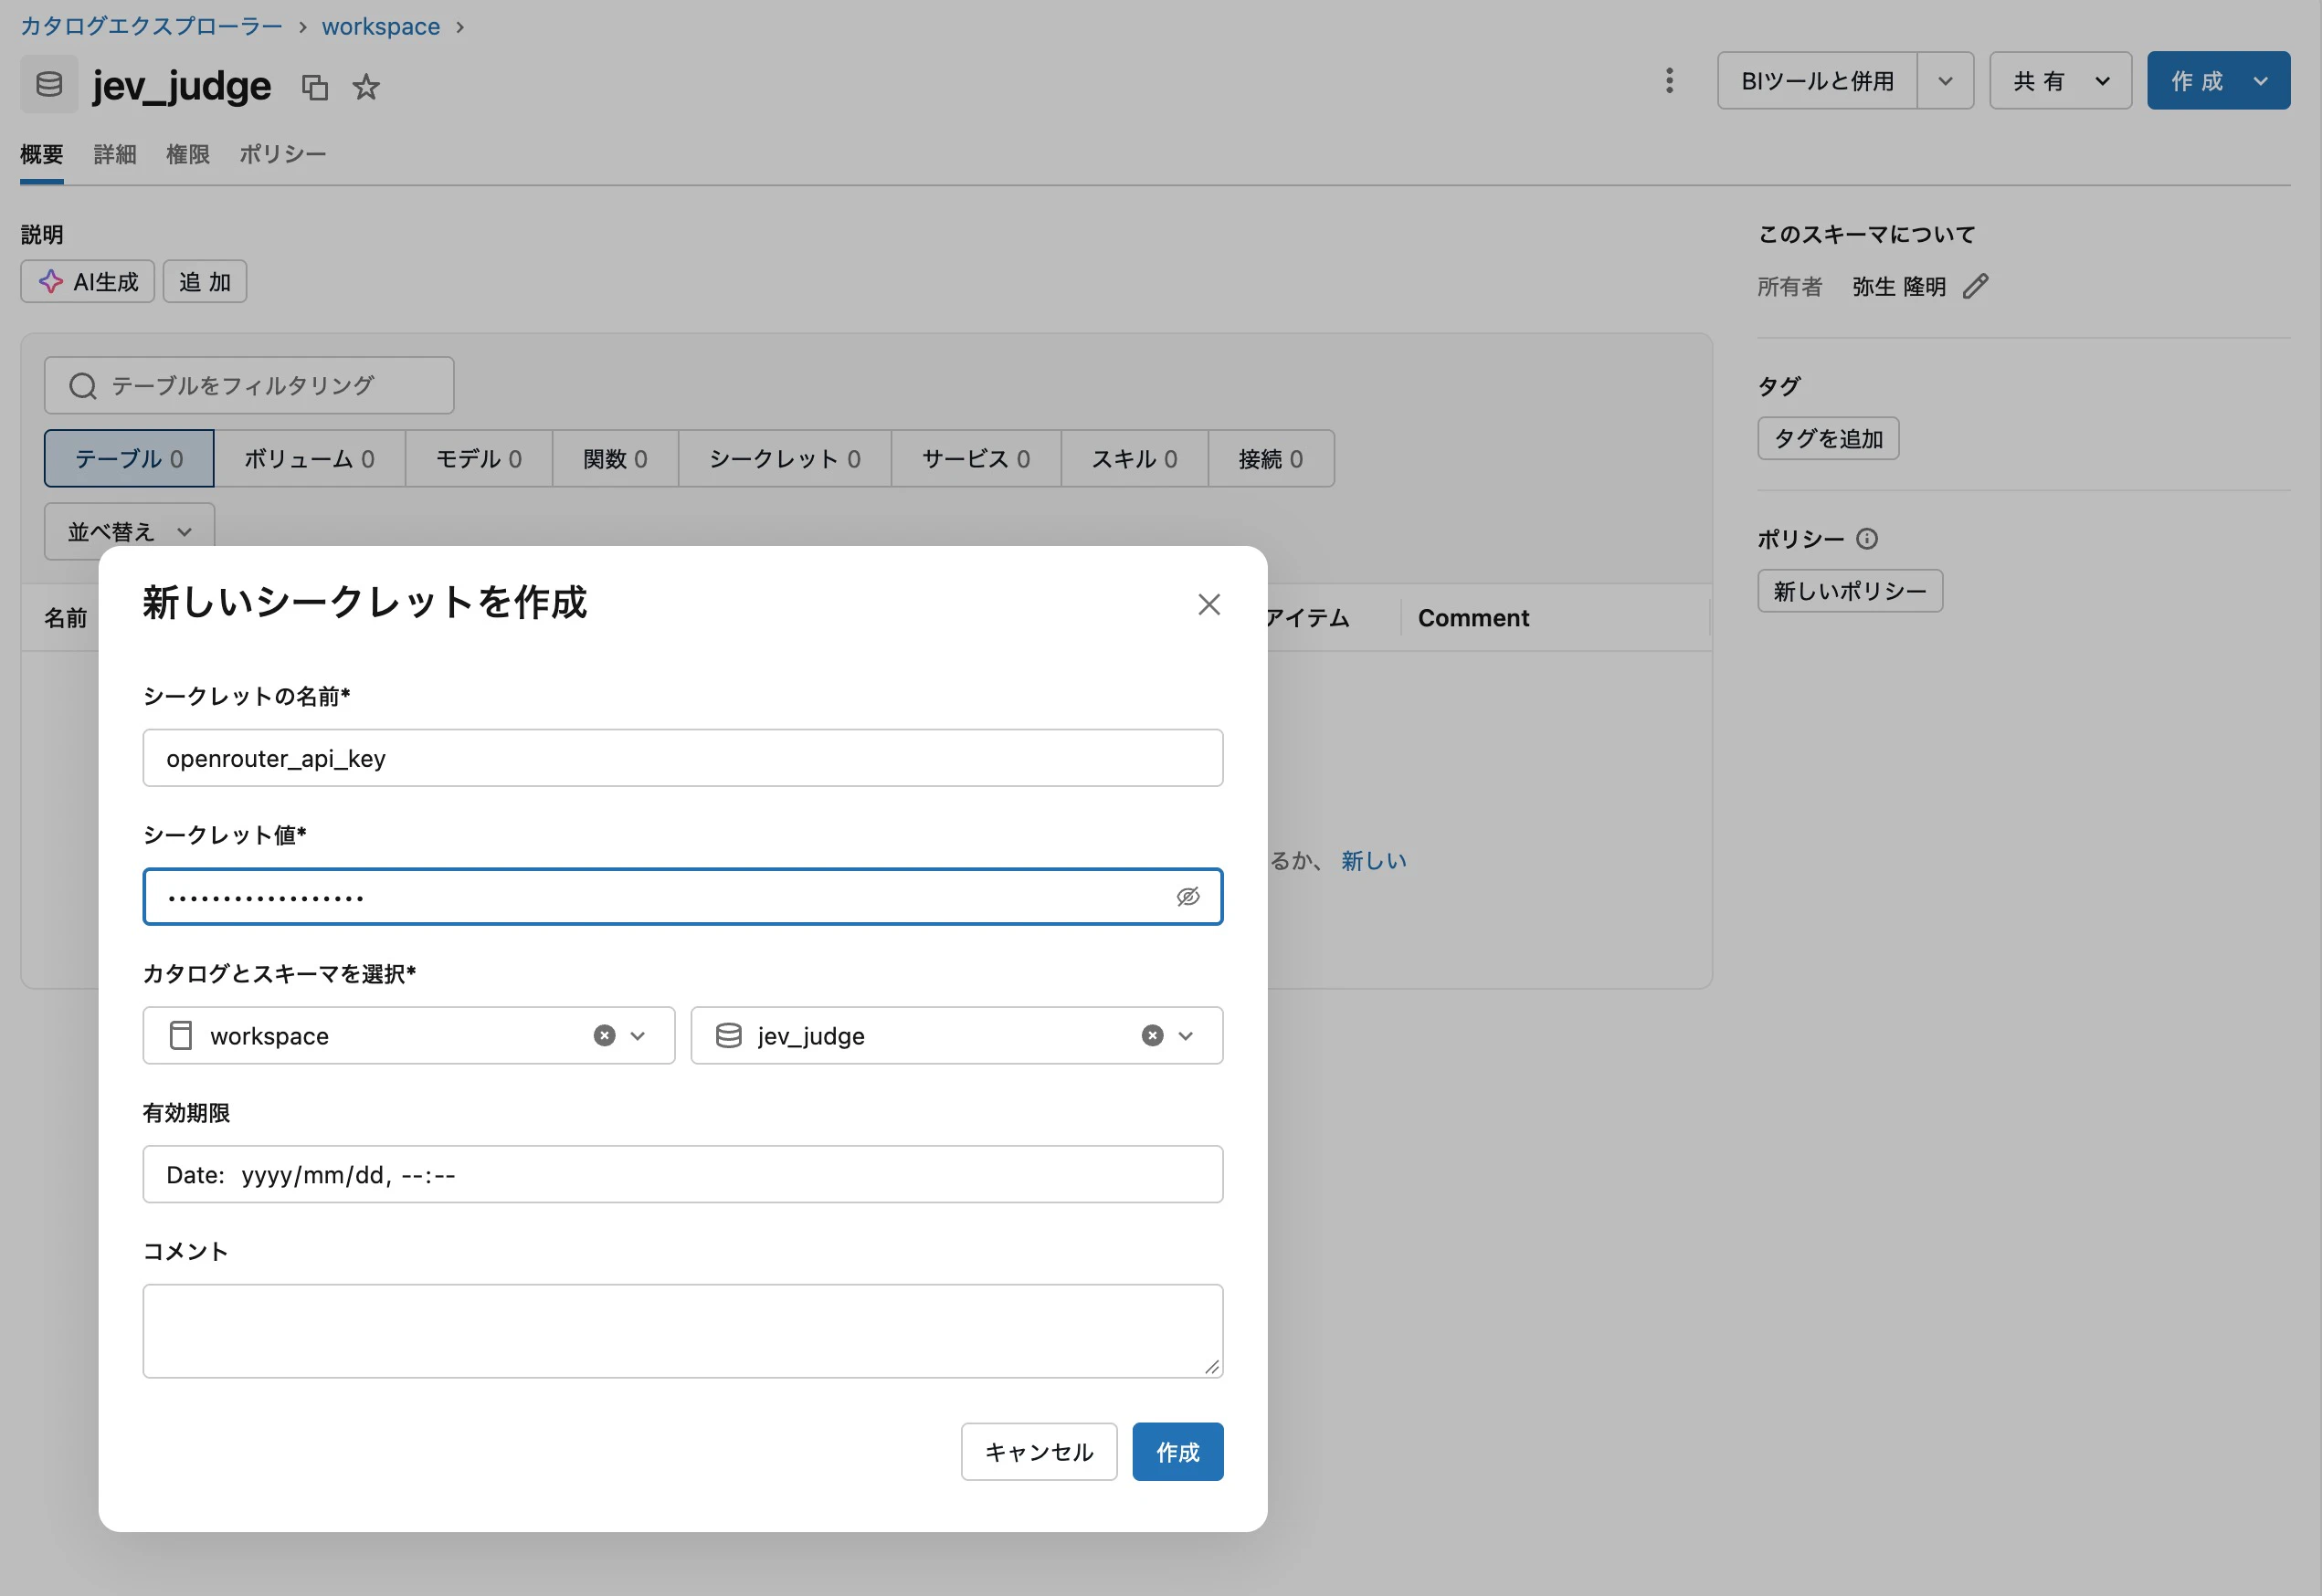Select the ボリューム 0 tab

click(311, 459)
